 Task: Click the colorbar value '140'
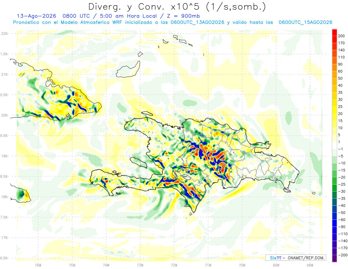coord(341,50)
